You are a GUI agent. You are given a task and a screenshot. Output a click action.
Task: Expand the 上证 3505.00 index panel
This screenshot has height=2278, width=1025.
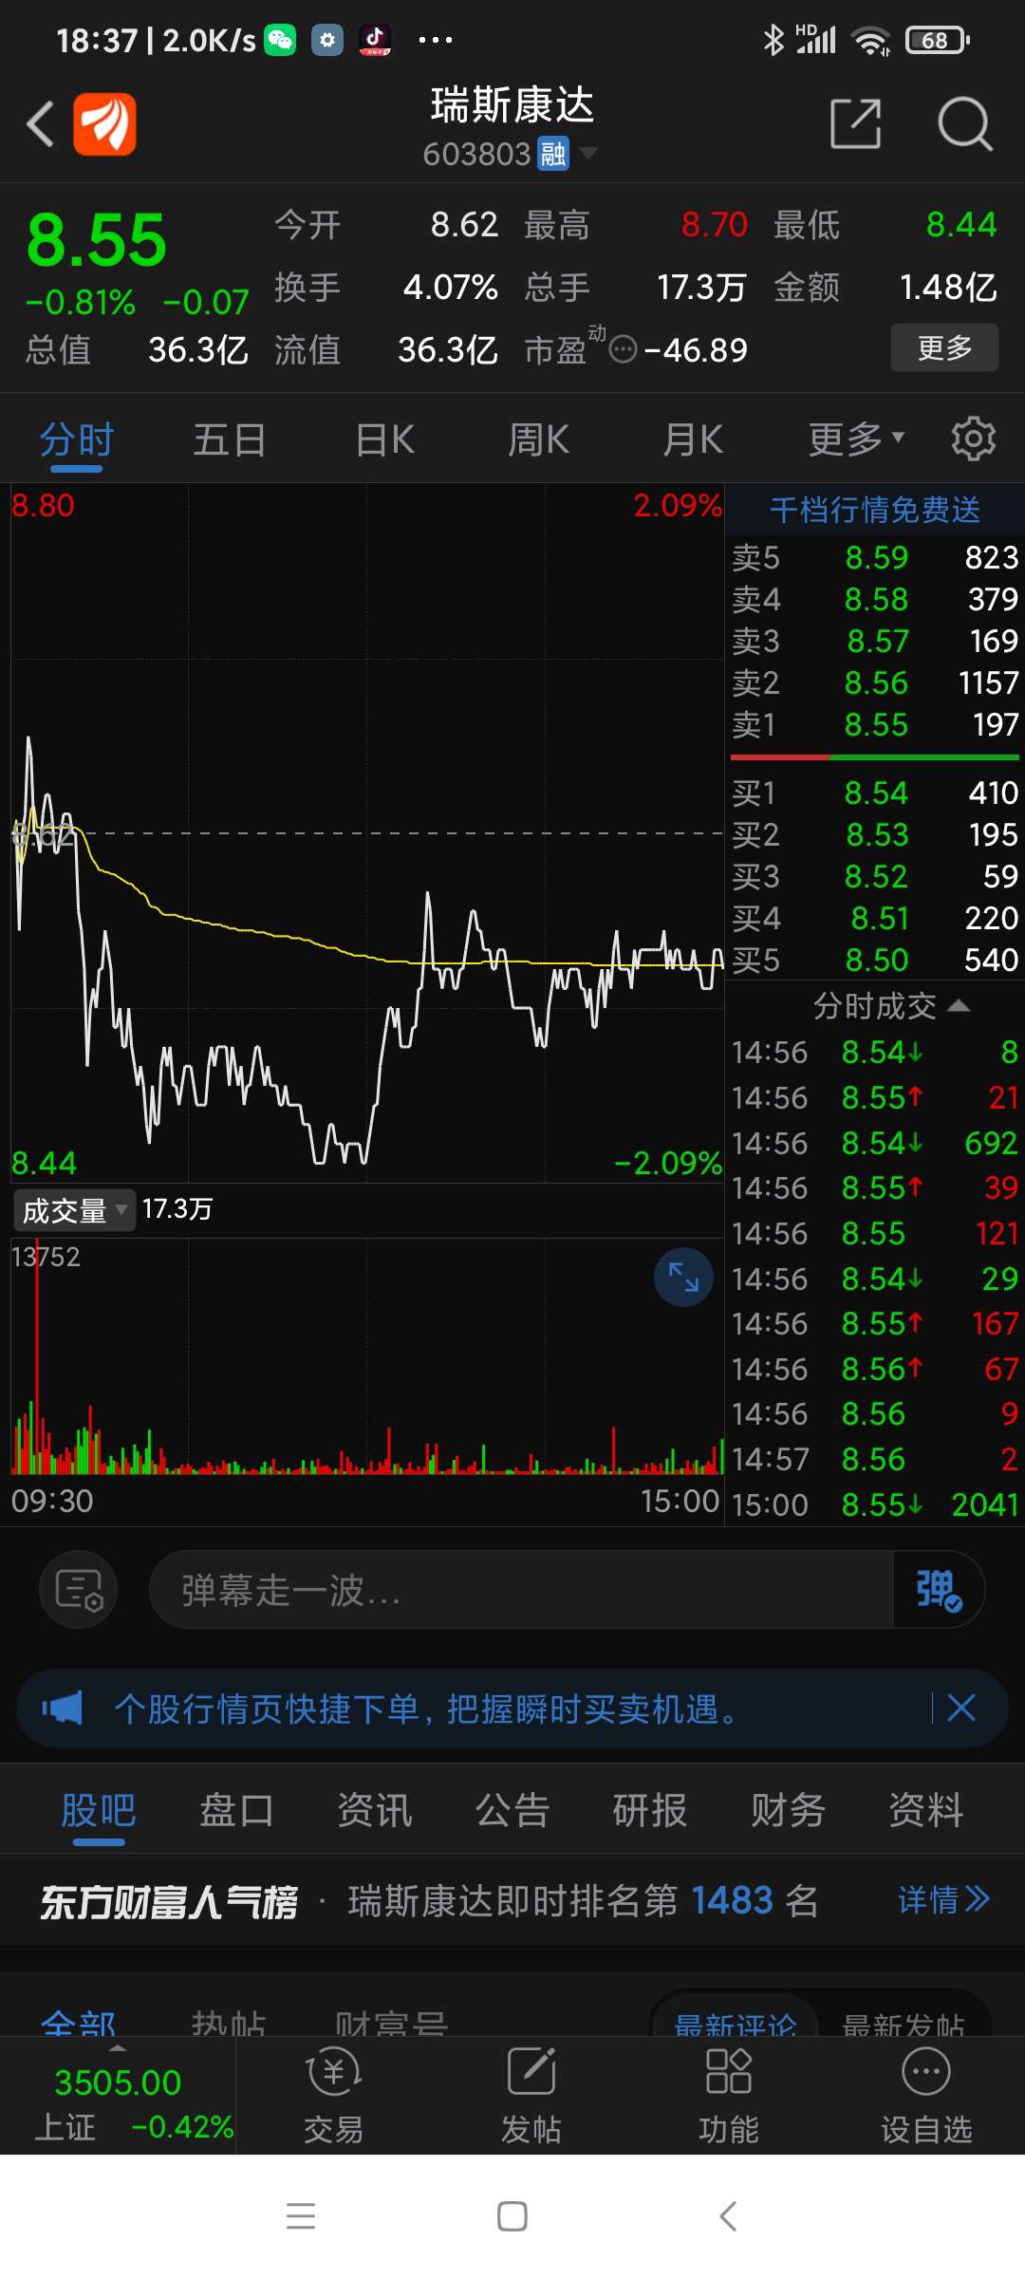pos(118,2095)
